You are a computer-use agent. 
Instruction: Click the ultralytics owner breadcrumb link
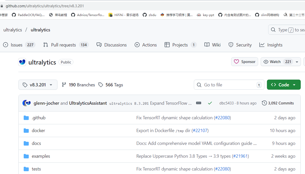coord(13,30)
